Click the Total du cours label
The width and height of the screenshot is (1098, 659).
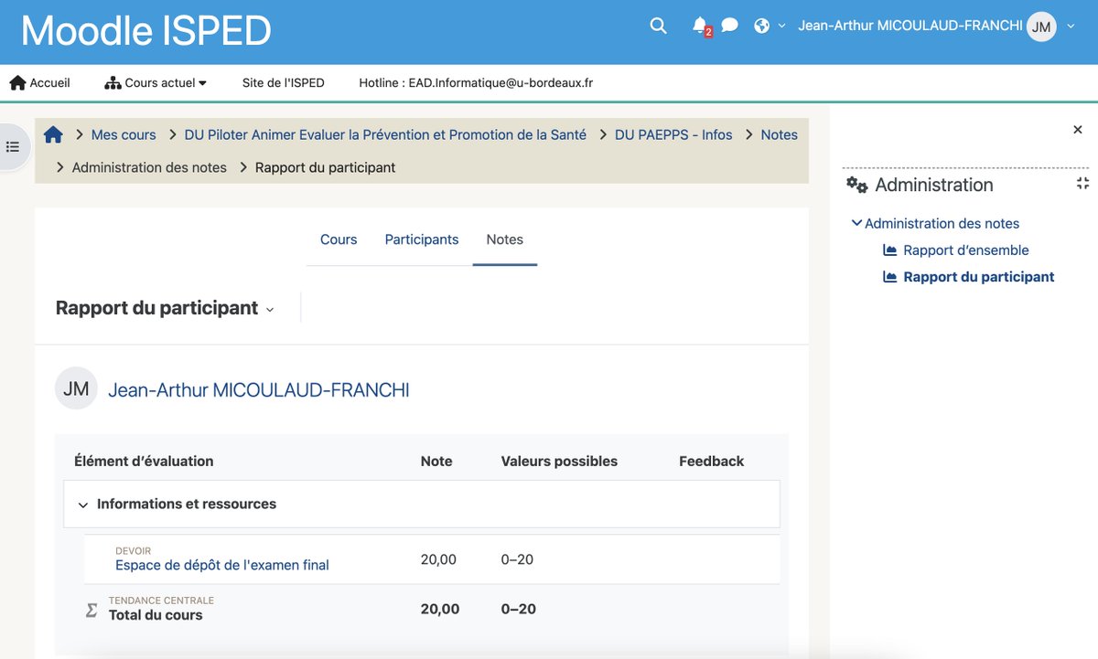(x=156, y=615)
